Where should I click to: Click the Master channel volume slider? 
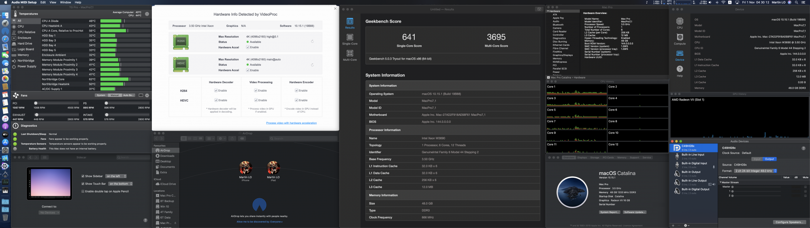[756, 187]
